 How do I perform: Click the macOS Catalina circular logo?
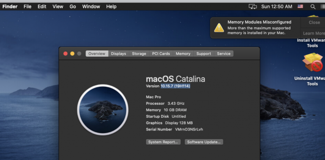coord(103,110)
